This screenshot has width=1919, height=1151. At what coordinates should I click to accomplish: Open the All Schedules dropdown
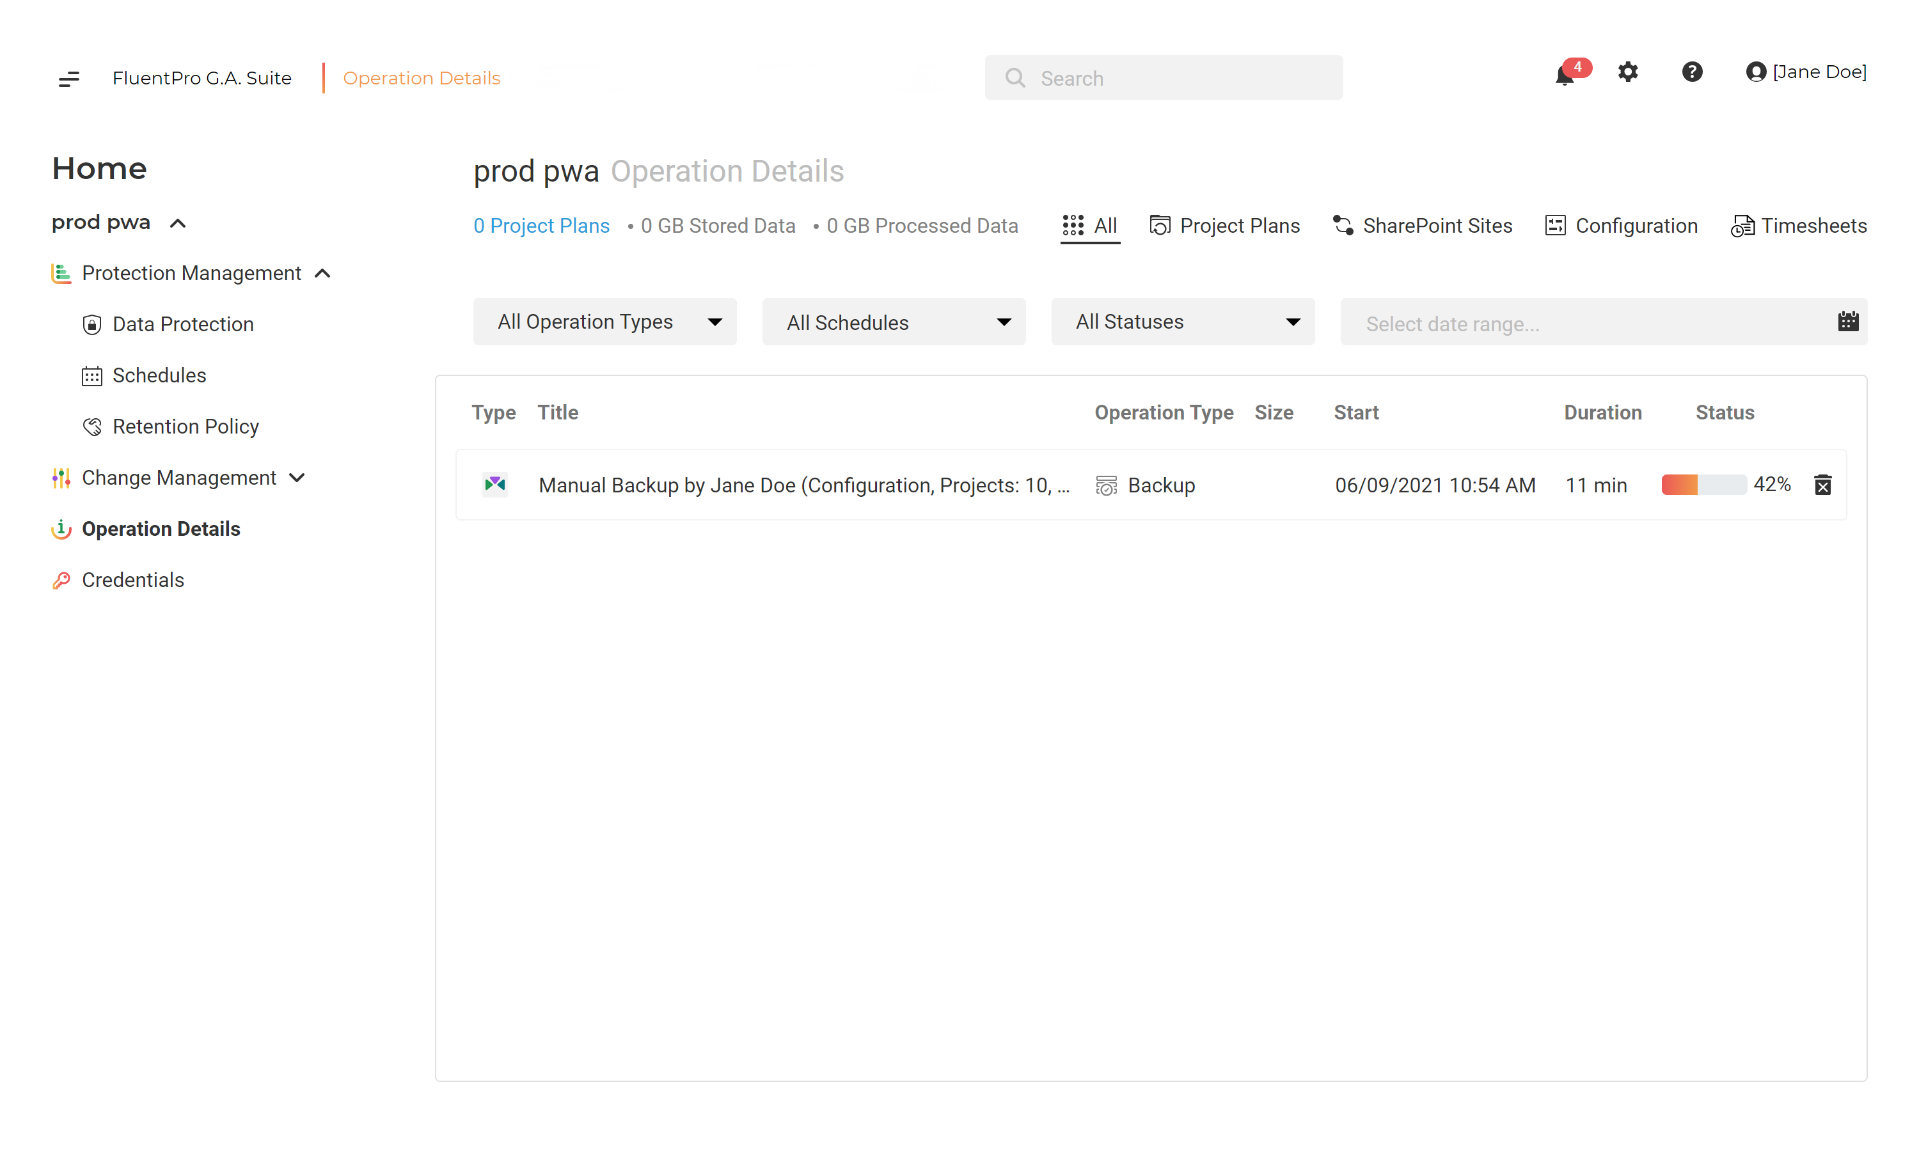[x=894, y=322]
